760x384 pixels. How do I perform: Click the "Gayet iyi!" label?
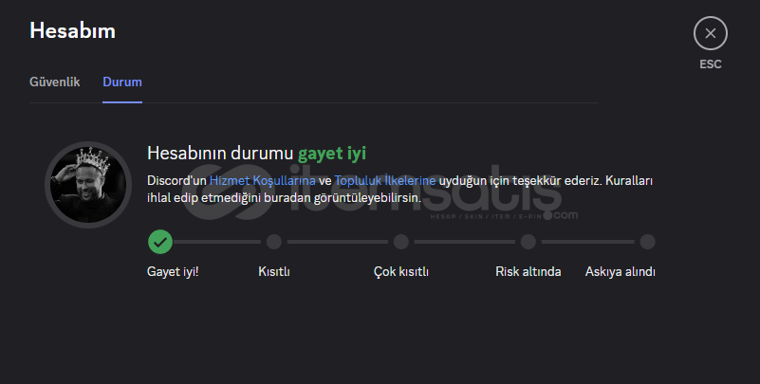click(x=173, y=272)
